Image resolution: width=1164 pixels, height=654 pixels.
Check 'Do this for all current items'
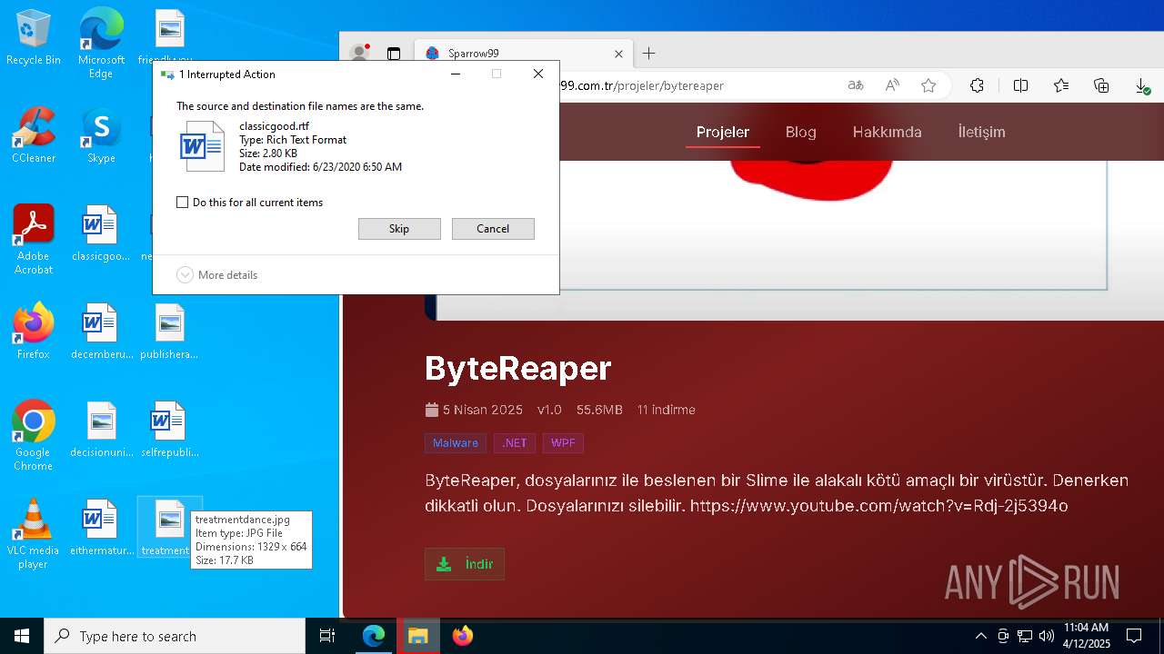(x=182, y=203)
